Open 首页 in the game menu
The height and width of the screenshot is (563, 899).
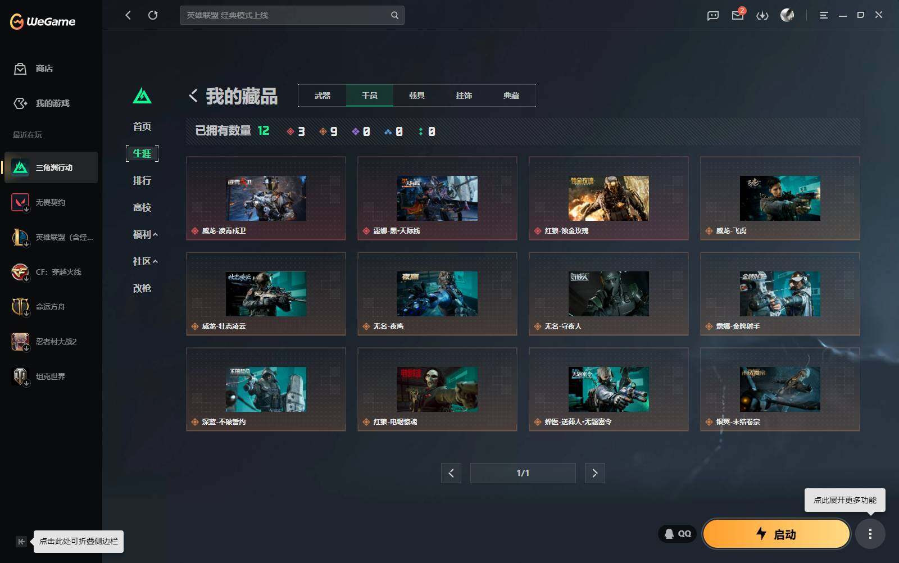[x=142, y=126]
